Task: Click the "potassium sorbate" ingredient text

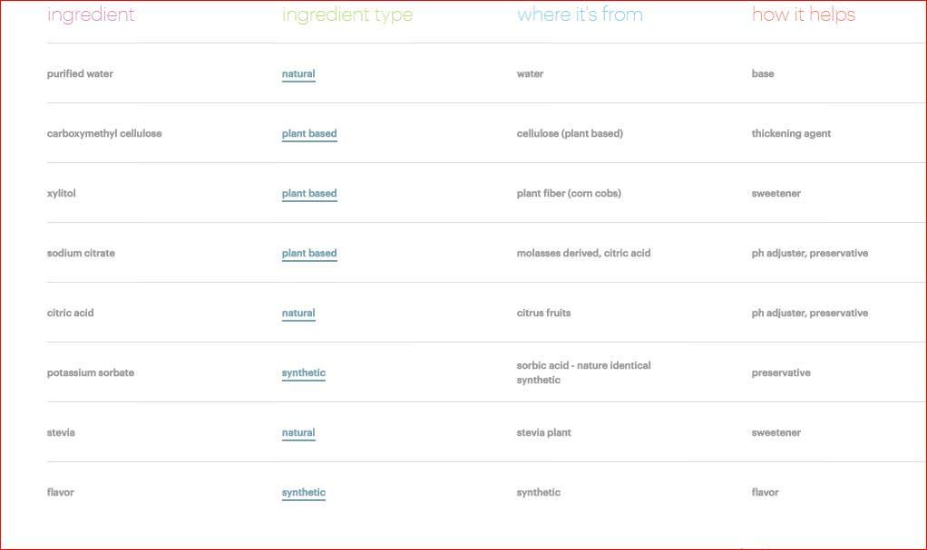Action: tap(91, 373)
